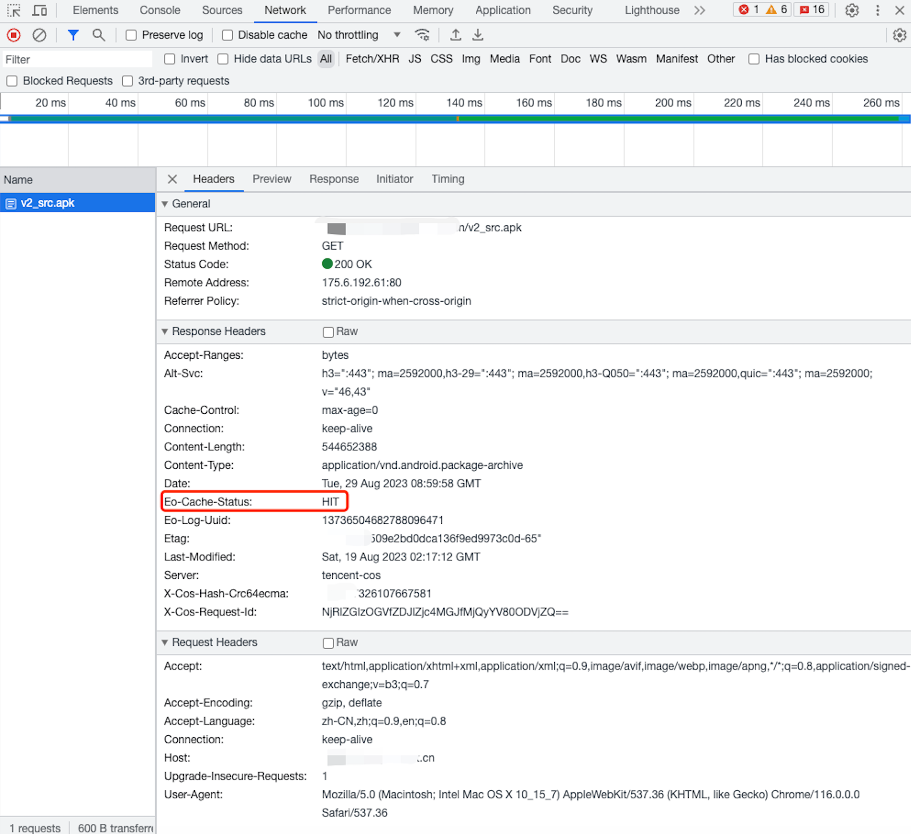Click the Filter text input field
Viewport: 911px width, 834px height.
tap(78, 60)
